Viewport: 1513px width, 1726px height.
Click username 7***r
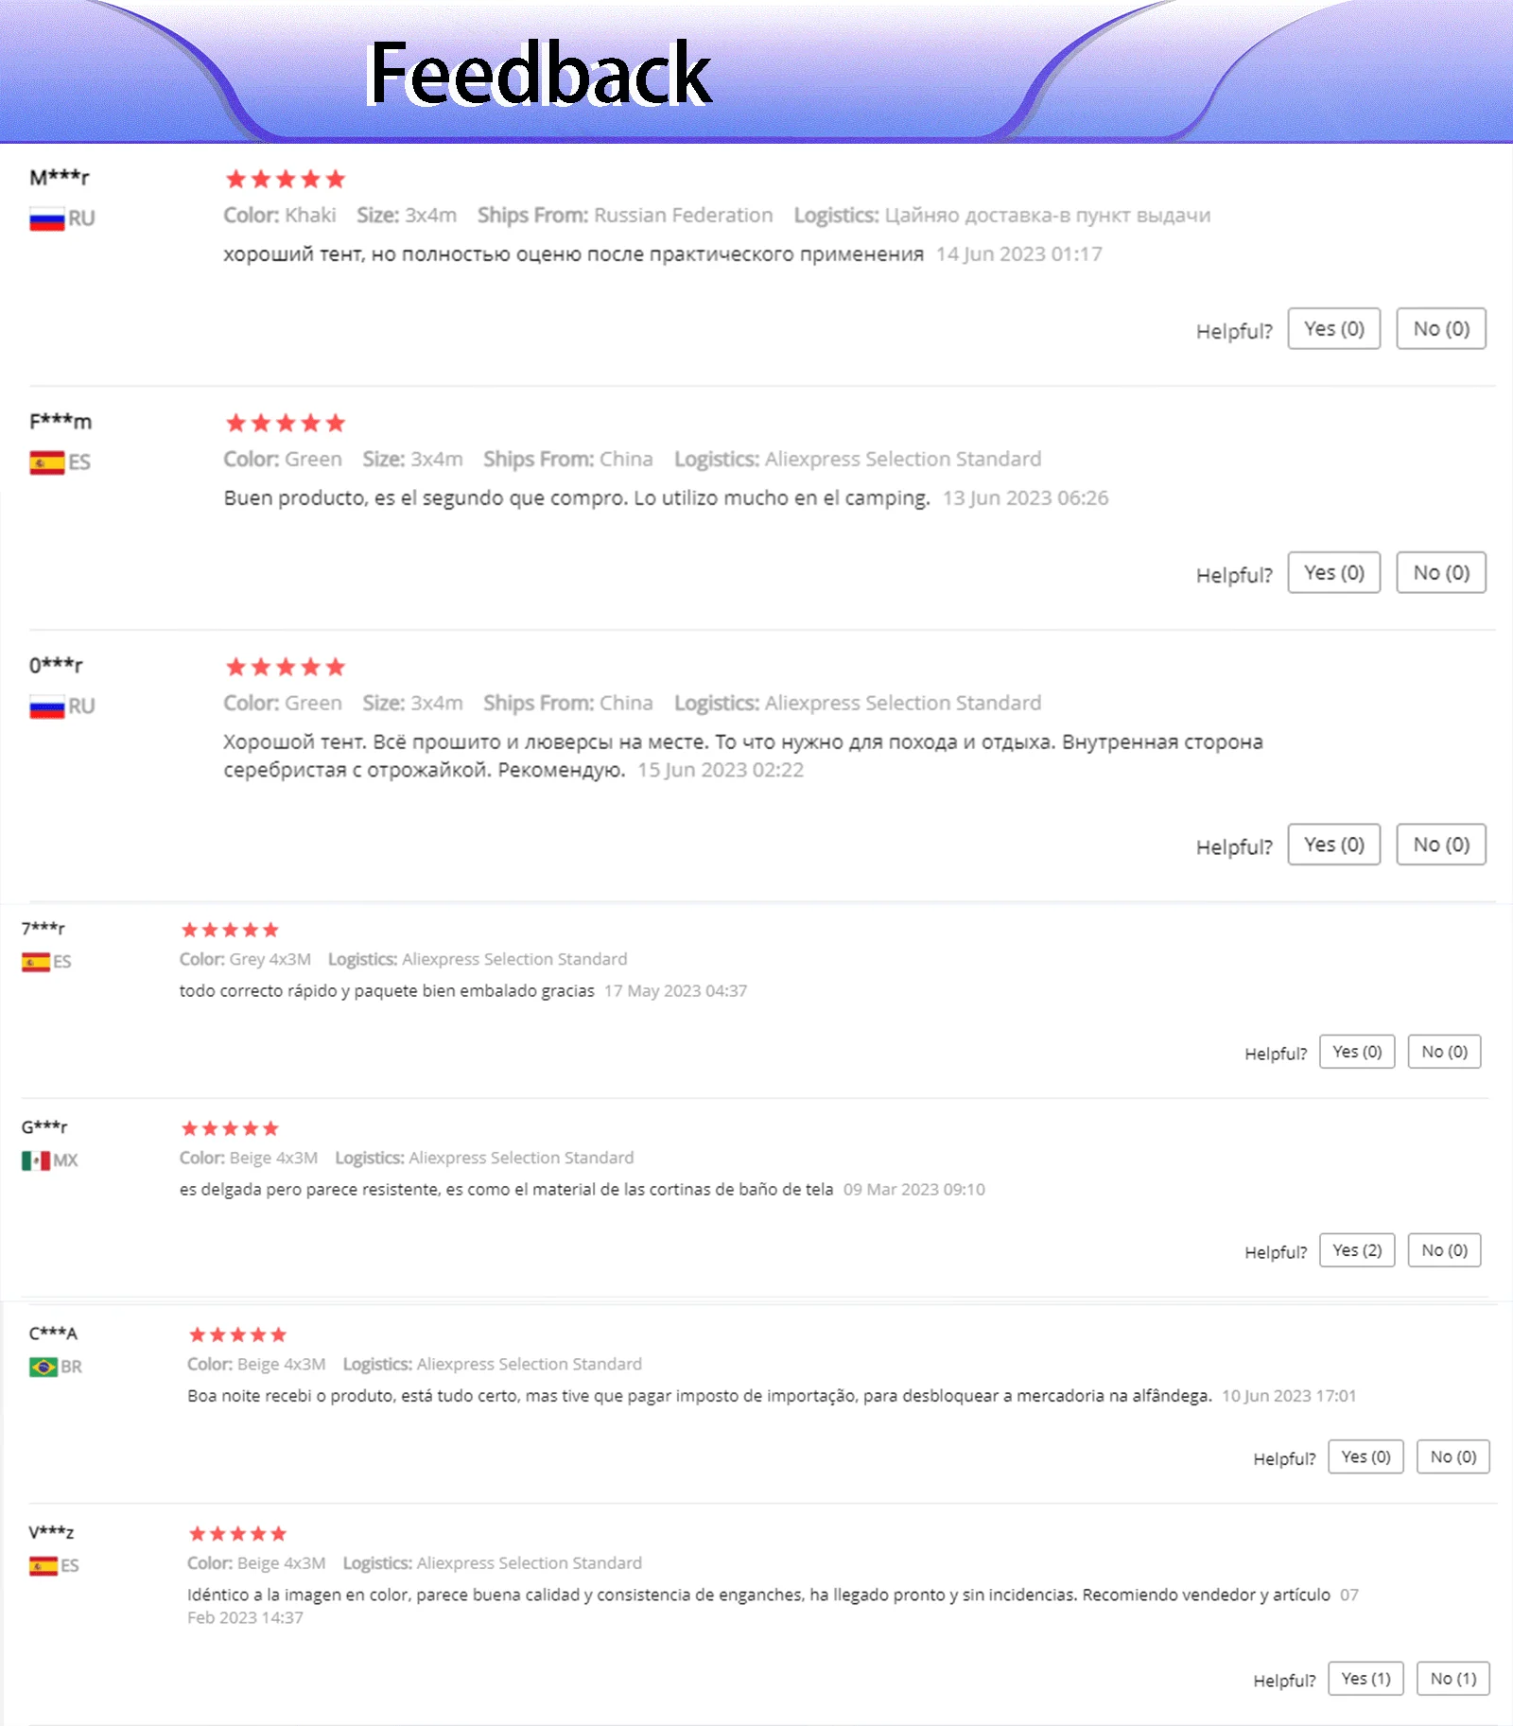click(43, 929)
